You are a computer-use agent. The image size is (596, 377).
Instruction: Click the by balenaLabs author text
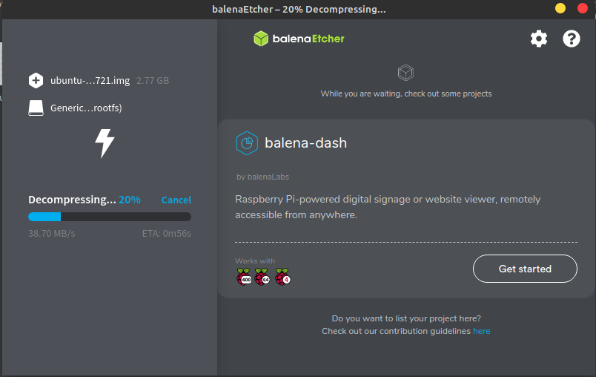point(262,177)
